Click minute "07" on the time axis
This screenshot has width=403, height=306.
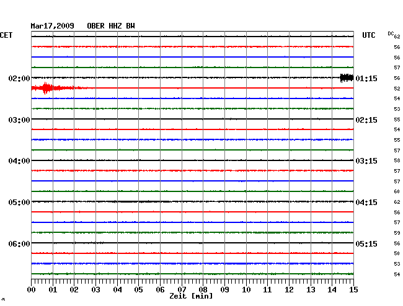tap(182, 289)
